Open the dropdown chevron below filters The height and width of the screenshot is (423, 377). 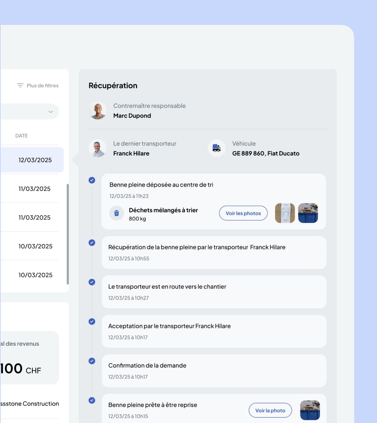pos(51,112)
